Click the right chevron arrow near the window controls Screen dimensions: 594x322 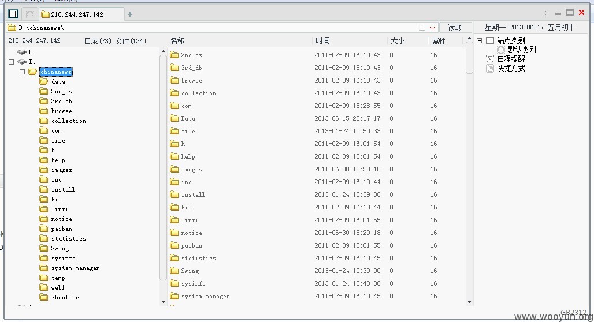[545, 13]
